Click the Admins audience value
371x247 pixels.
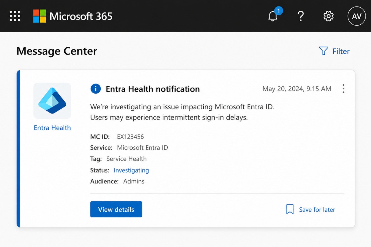[x=134, y=181]
